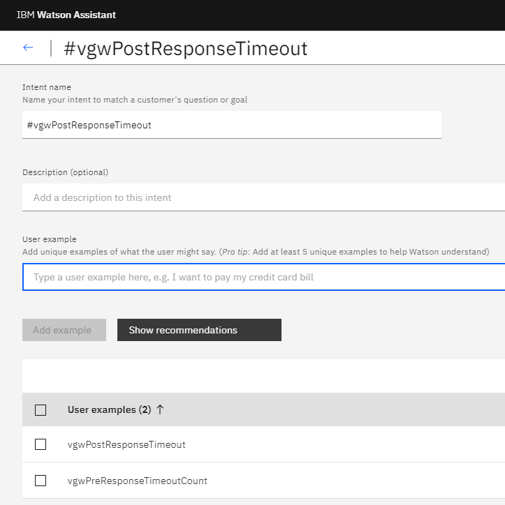The width and height of the screenshot is (505, 505).
Task: Focus the user example entry box
Action: click(x=264, y=277)
